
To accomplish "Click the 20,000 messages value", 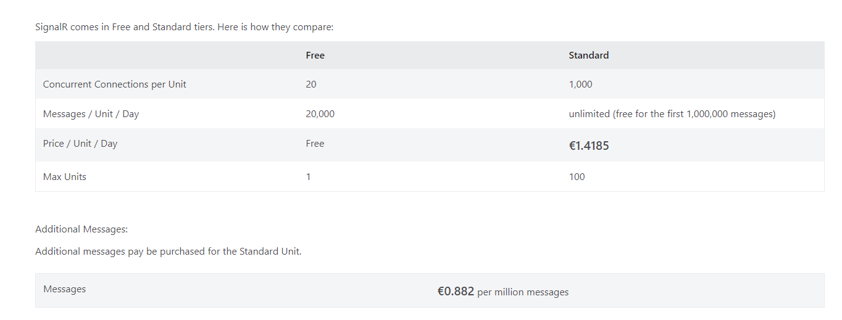I will 320,114.
